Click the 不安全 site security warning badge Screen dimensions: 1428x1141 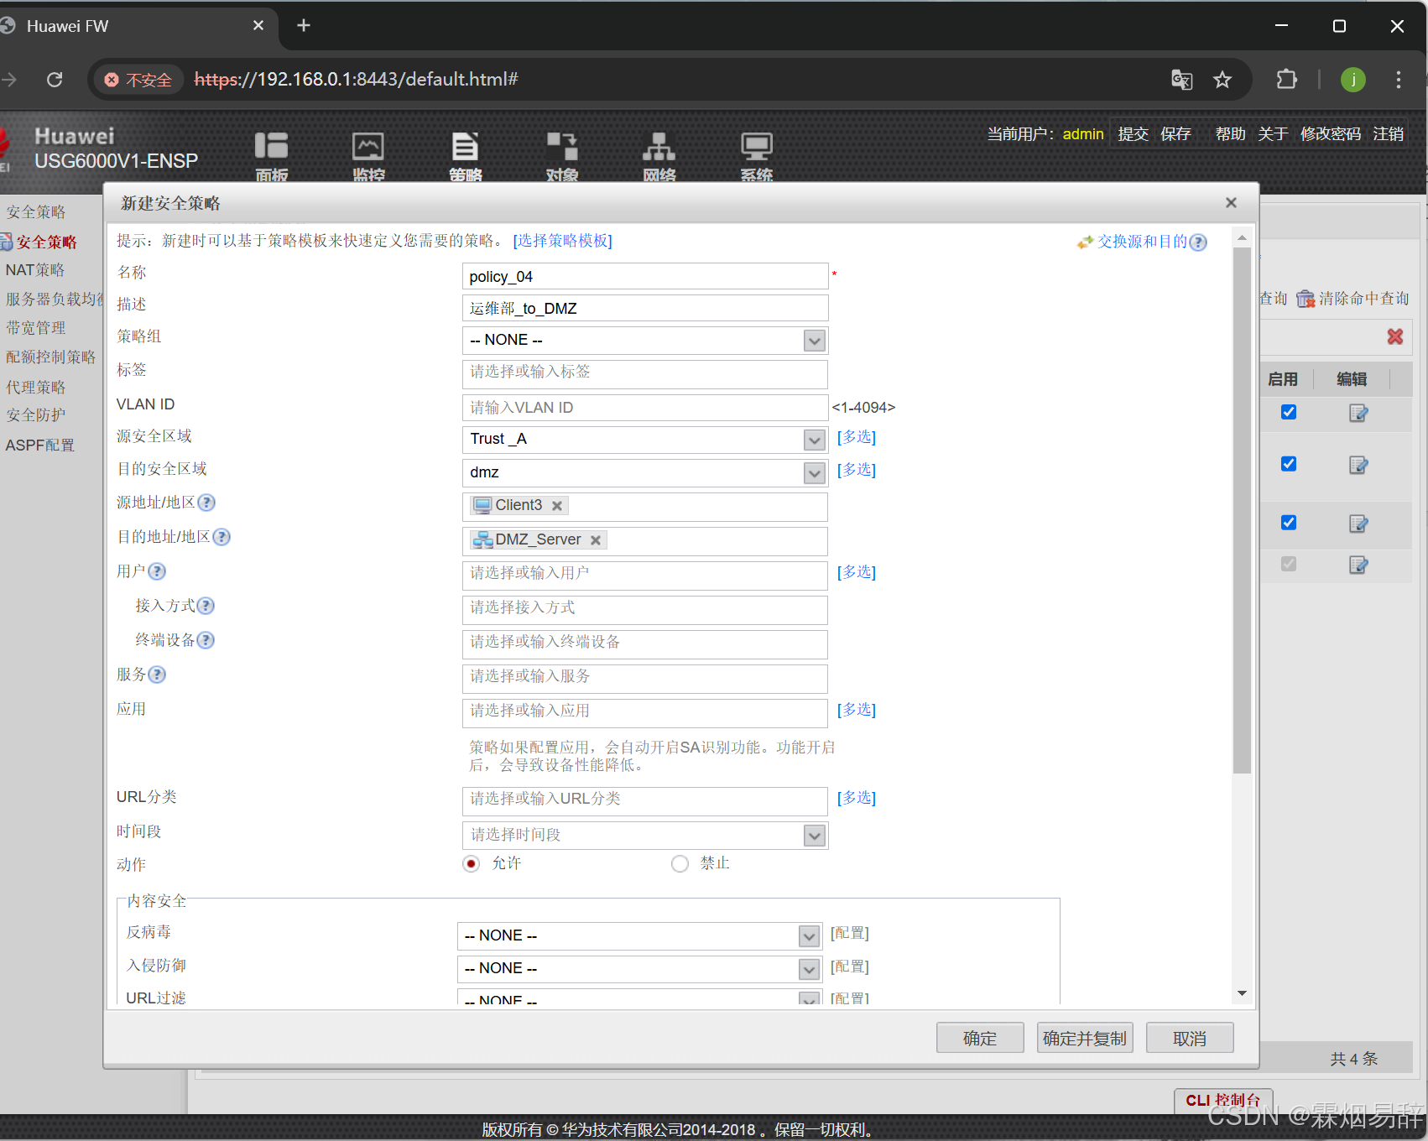click(x=139, y=80)
